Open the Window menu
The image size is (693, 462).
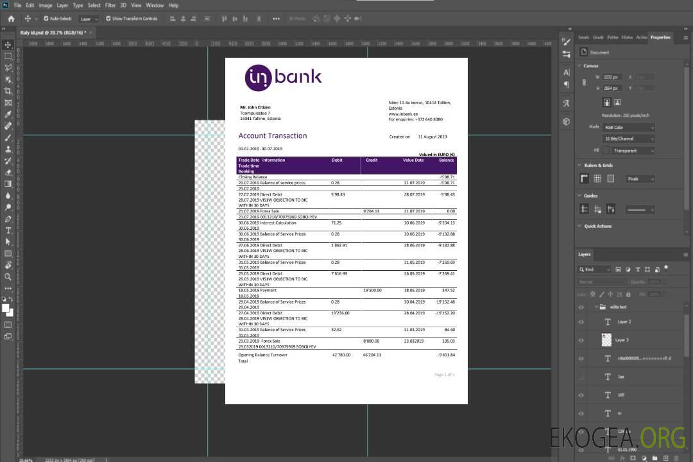point(155,5)
